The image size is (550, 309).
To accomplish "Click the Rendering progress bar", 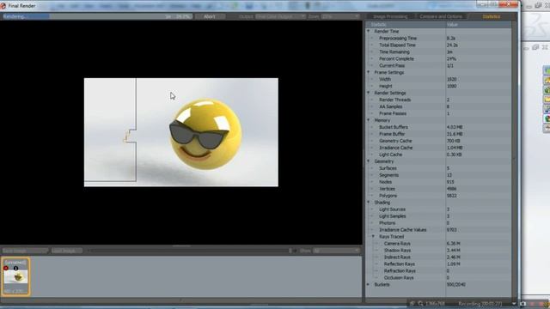I will click(x=96, y=16).
